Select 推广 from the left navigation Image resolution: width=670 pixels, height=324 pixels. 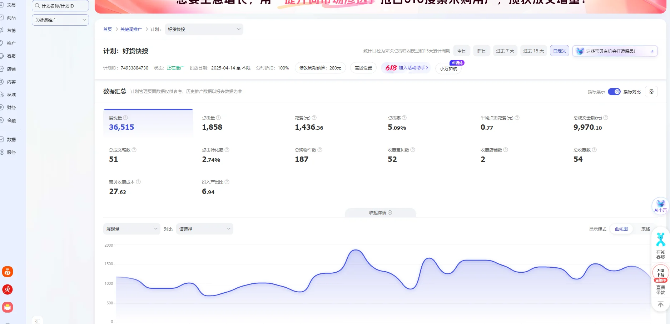(11, 43)
